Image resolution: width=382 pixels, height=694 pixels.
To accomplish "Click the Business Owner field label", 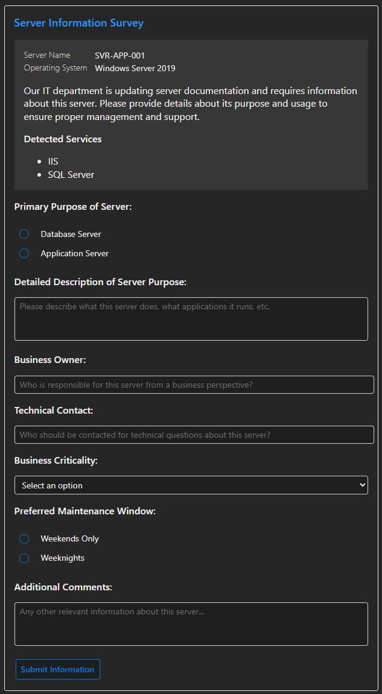I will pyautogui.click(x=50, y=360).
